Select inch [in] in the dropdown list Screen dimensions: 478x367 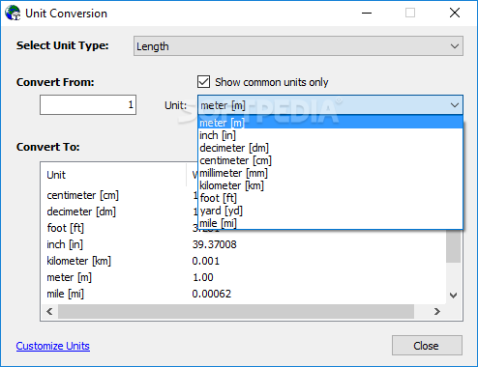pos(330,135)
